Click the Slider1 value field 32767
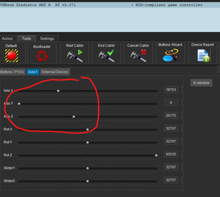This screenshot has width=220, height=197. pyautogui.click(x=171, y=167)
